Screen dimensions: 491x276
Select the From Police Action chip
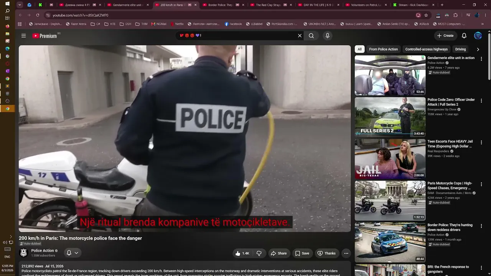(x=383, y=49)
